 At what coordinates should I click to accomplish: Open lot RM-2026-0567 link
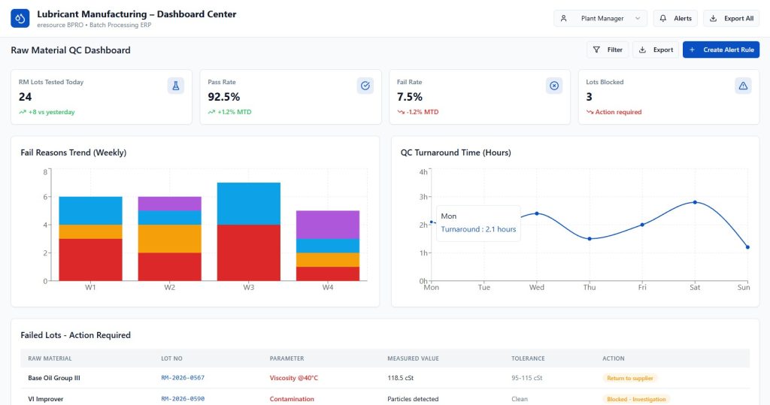(183, 378)
